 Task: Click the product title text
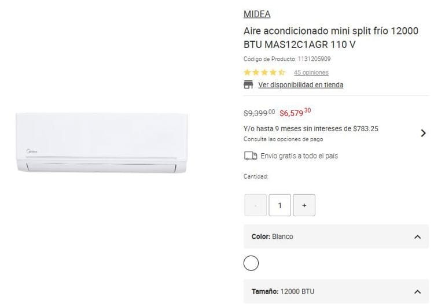click(331, 38)
